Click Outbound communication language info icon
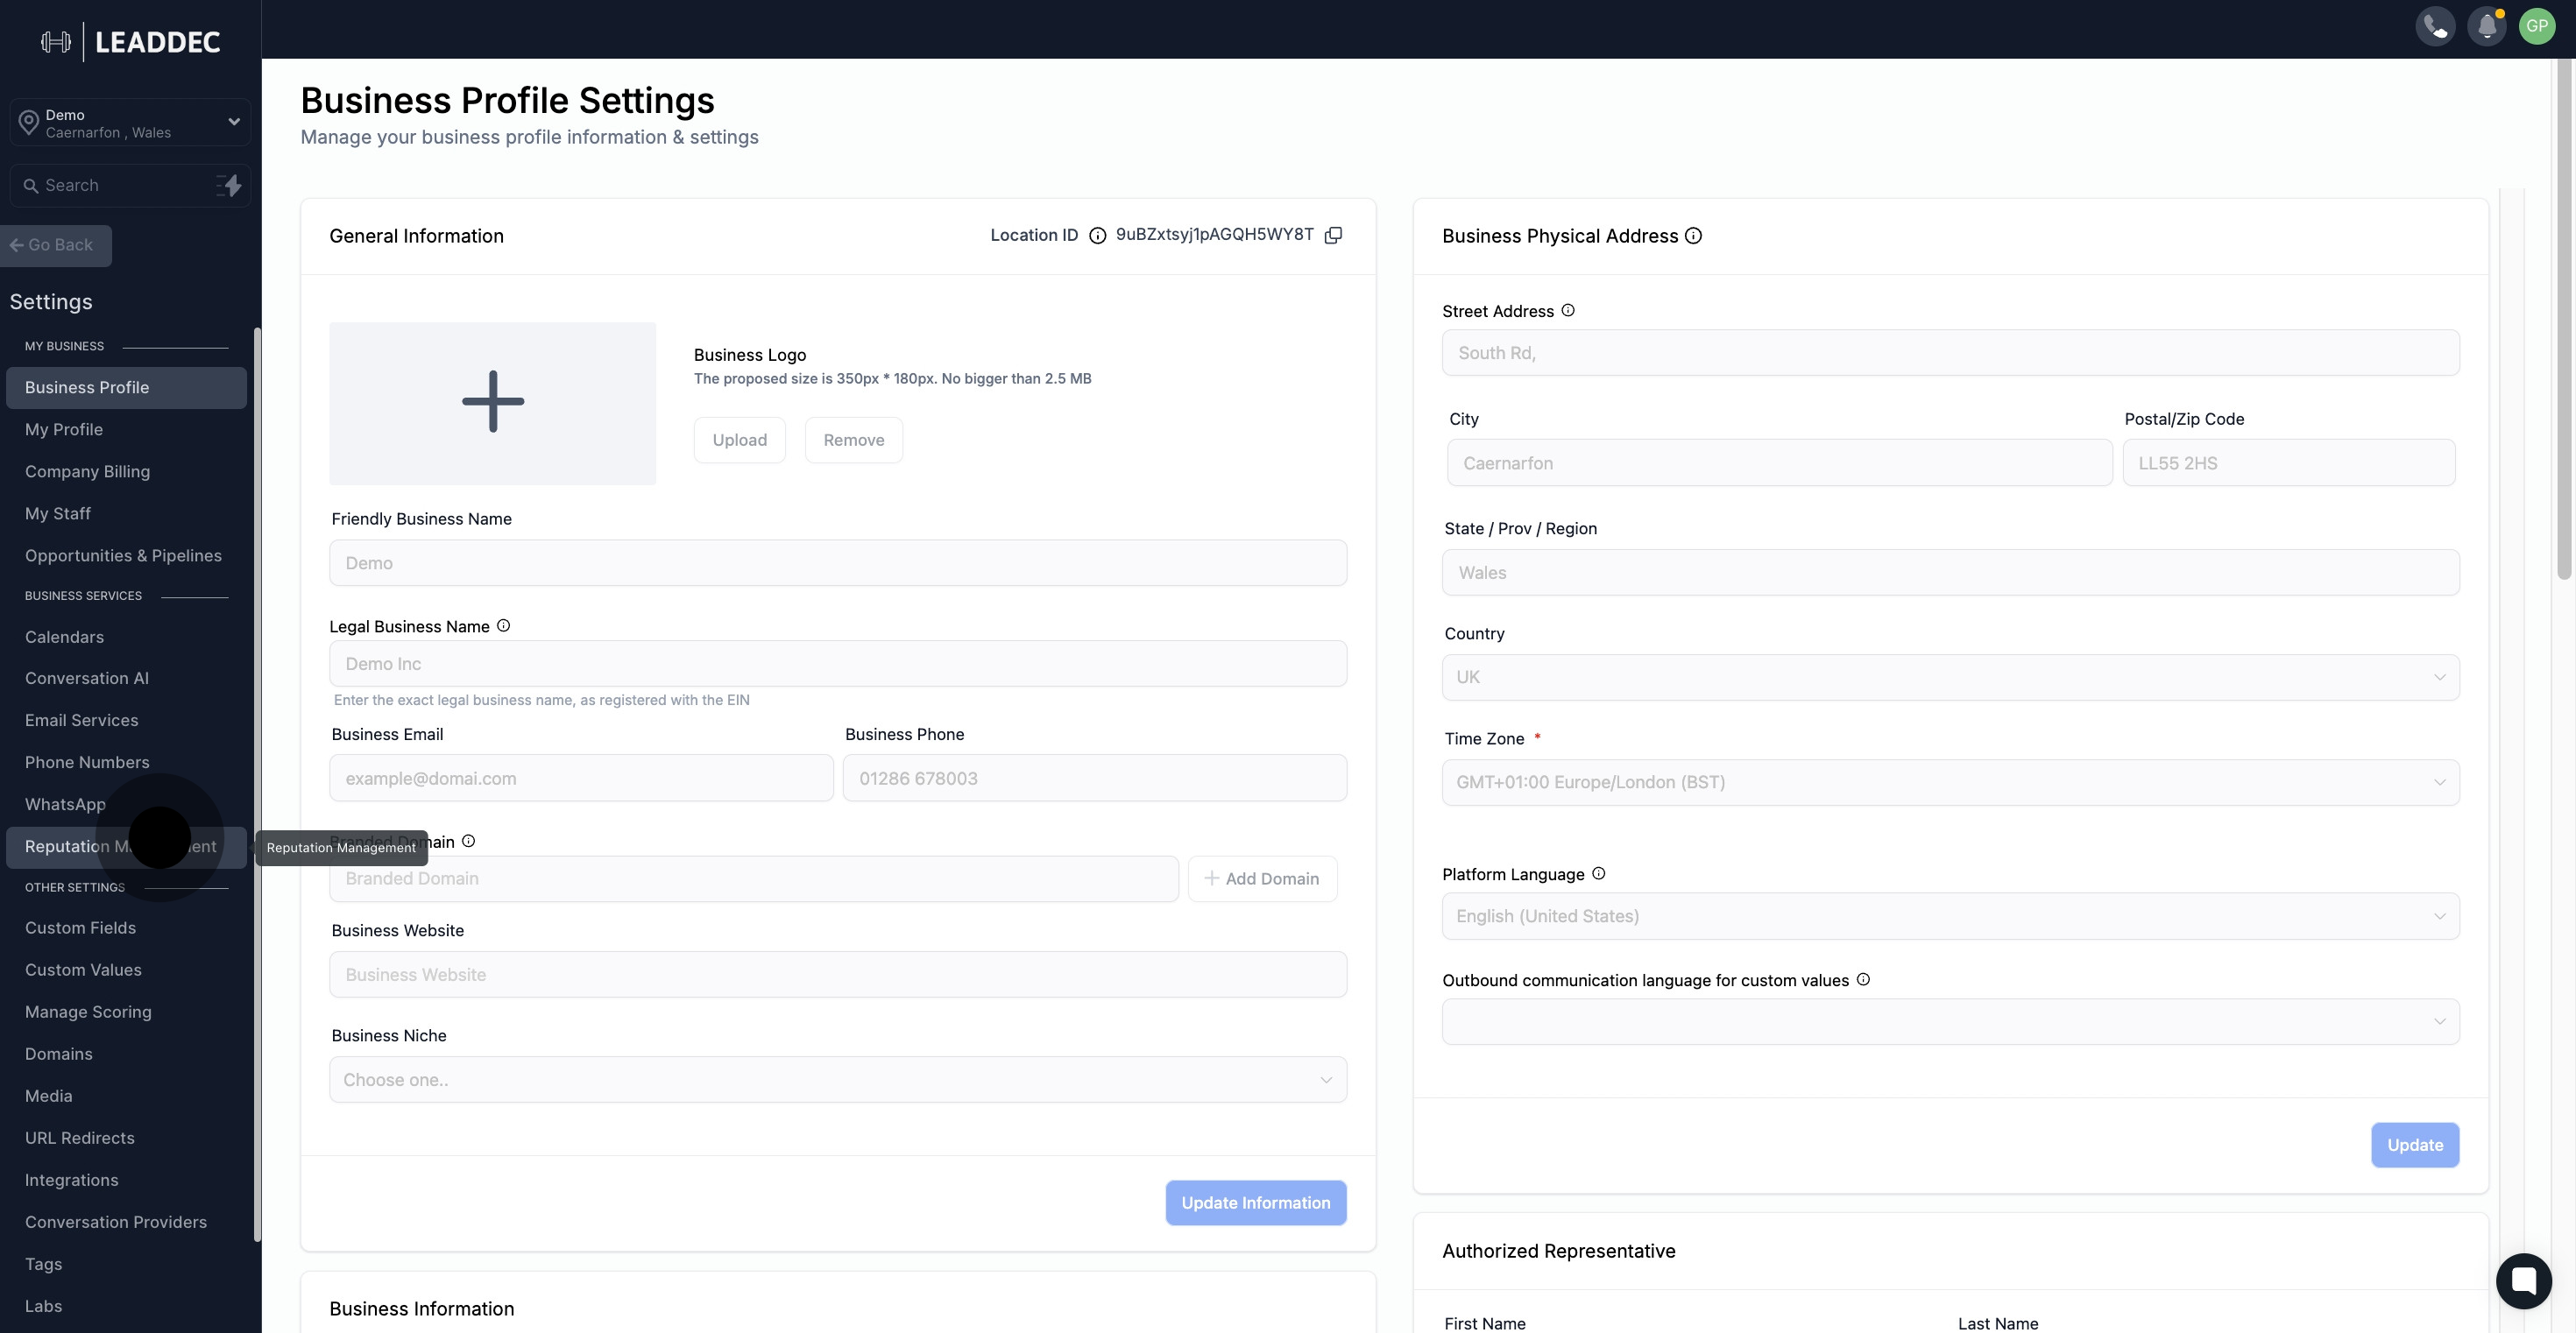Viewport: 2576px width, 1333px height. [1863, 979]
